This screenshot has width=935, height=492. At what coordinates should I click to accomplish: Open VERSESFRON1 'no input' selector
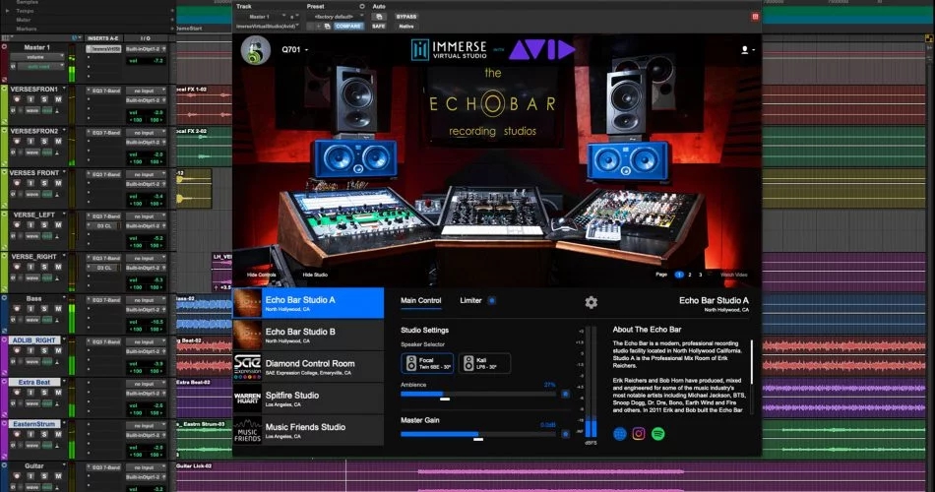tap(146, 91)
